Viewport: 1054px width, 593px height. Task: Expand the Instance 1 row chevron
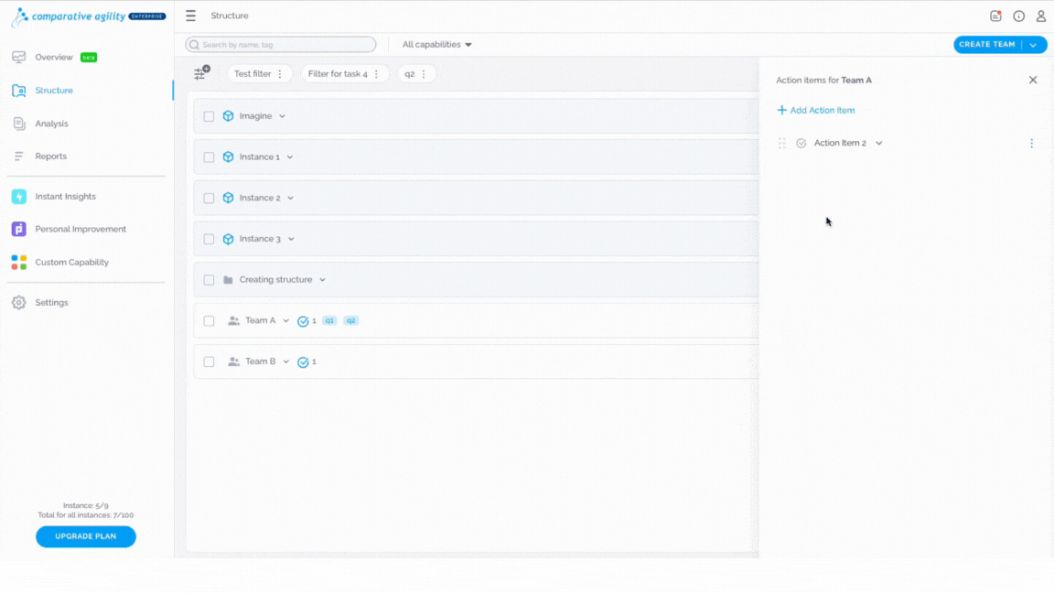[x=290, y=157]
